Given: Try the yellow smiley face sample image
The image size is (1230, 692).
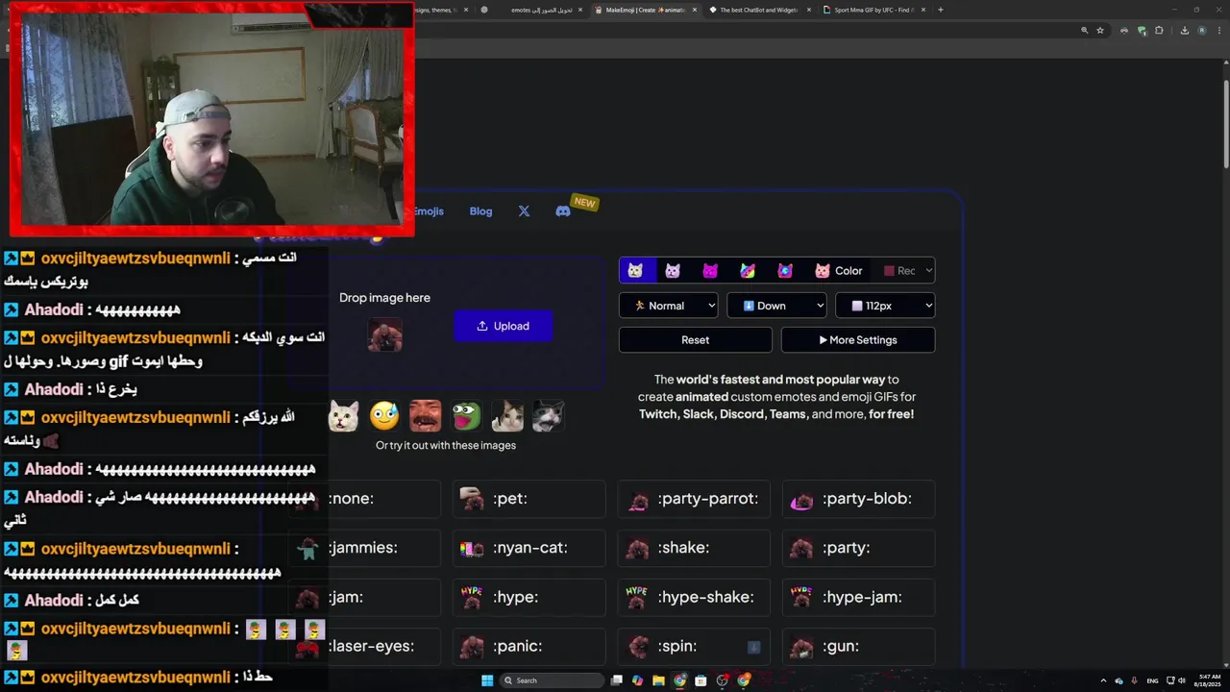Looking at the screenshot, I should pos(384,416).
